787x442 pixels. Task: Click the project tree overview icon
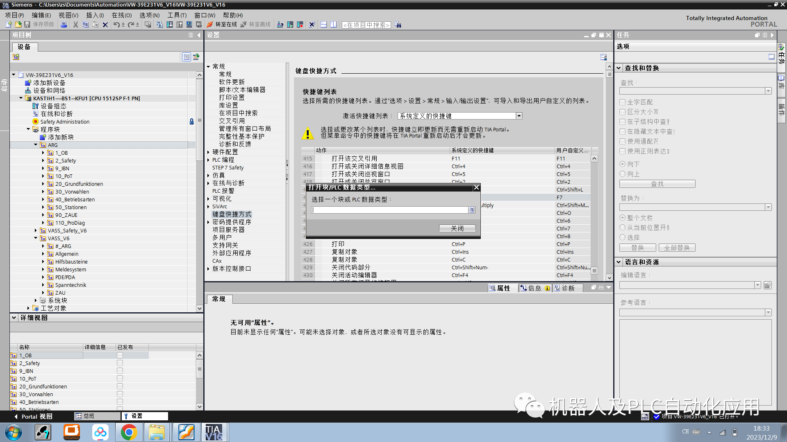187,57
